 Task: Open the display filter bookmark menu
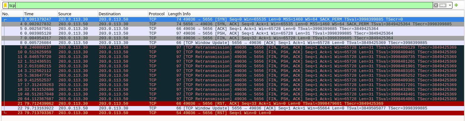[x=5, y=5]
